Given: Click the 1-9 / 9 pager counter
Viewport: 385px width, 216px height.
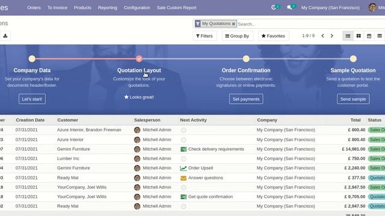Looking at the screenshot, I should (x=308, y=36).
